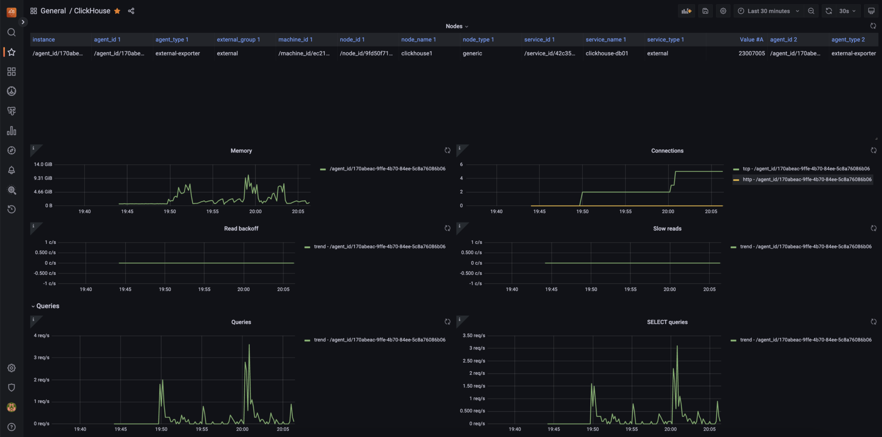
Task: Open the Last 30 minutes time picker
Action: click(768, 11)
